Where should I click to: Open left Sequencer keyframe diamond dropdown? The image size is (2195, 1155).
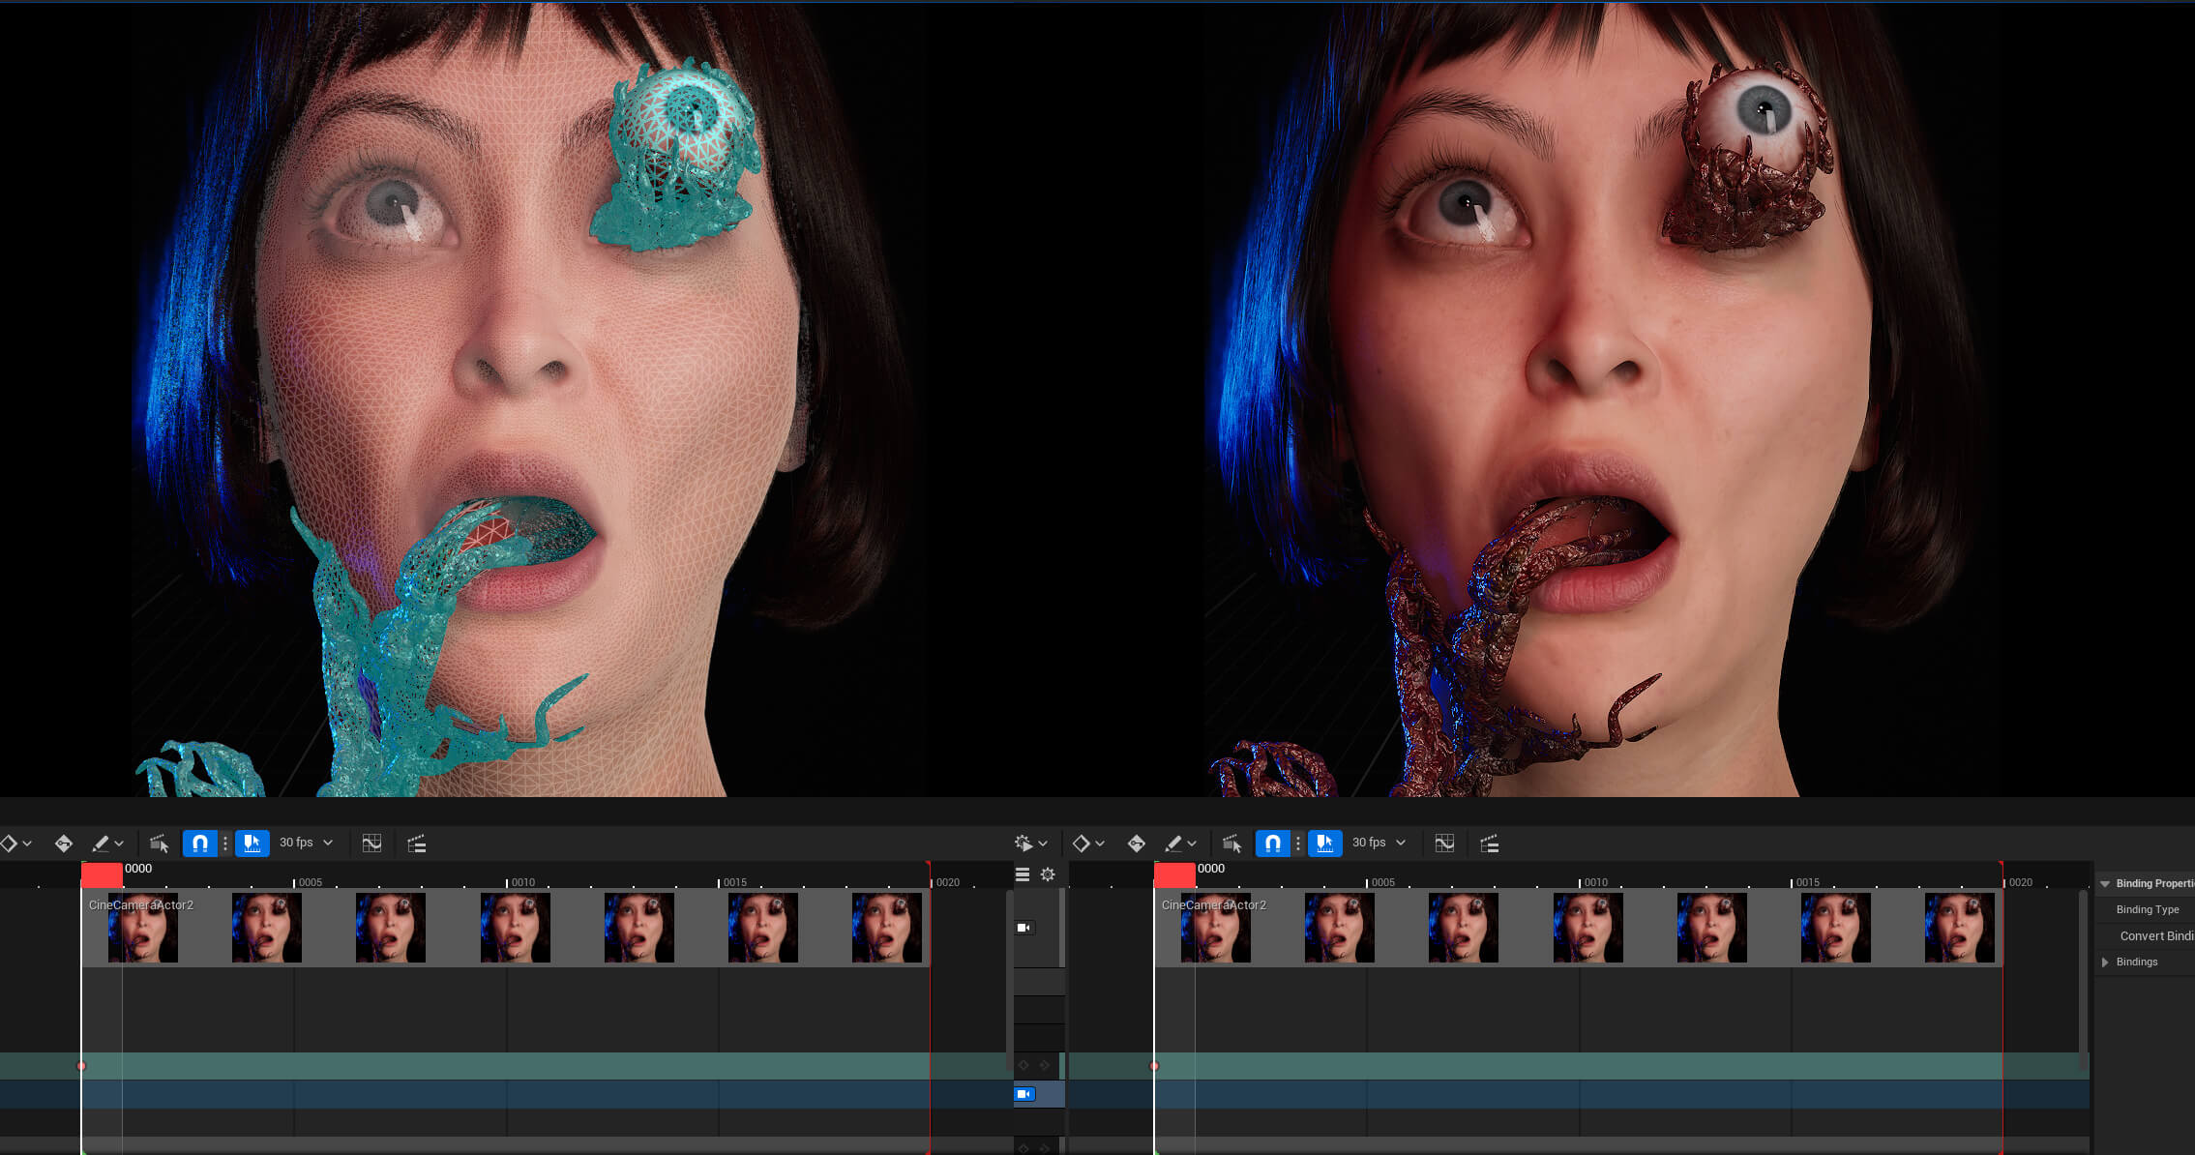coord(15,844)
